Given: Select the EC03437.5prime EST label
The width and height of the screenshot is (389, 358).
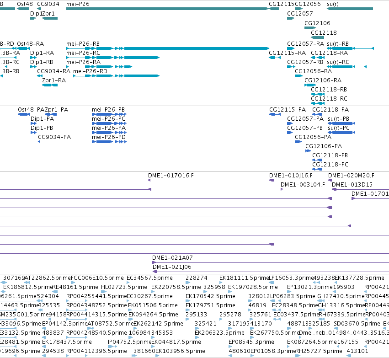Looking at the screenshot, I should [x=296, y=315].
